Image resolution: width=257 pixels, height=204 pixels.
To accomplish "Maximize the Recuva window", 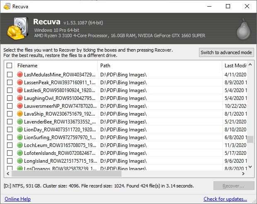I will tap(228, 6).
